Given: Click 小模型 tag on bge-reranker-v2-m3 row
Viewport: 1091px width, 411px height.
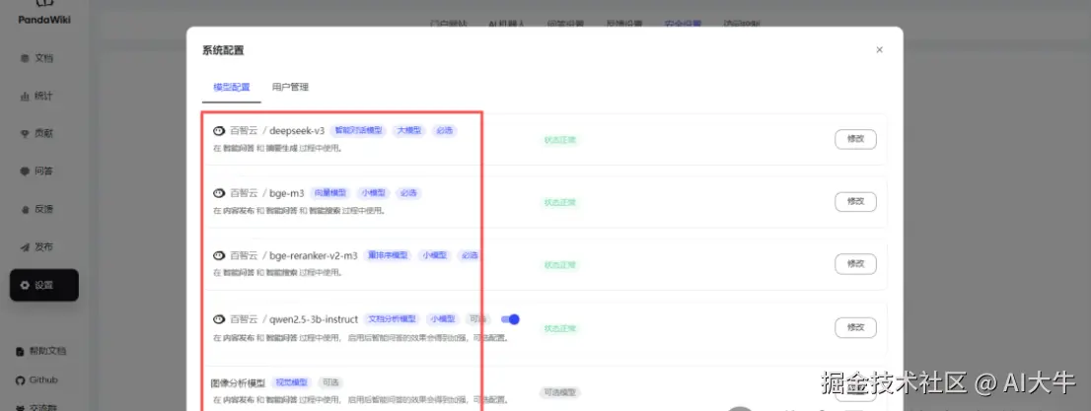Looking at the screenshot, I should point(435,256).
